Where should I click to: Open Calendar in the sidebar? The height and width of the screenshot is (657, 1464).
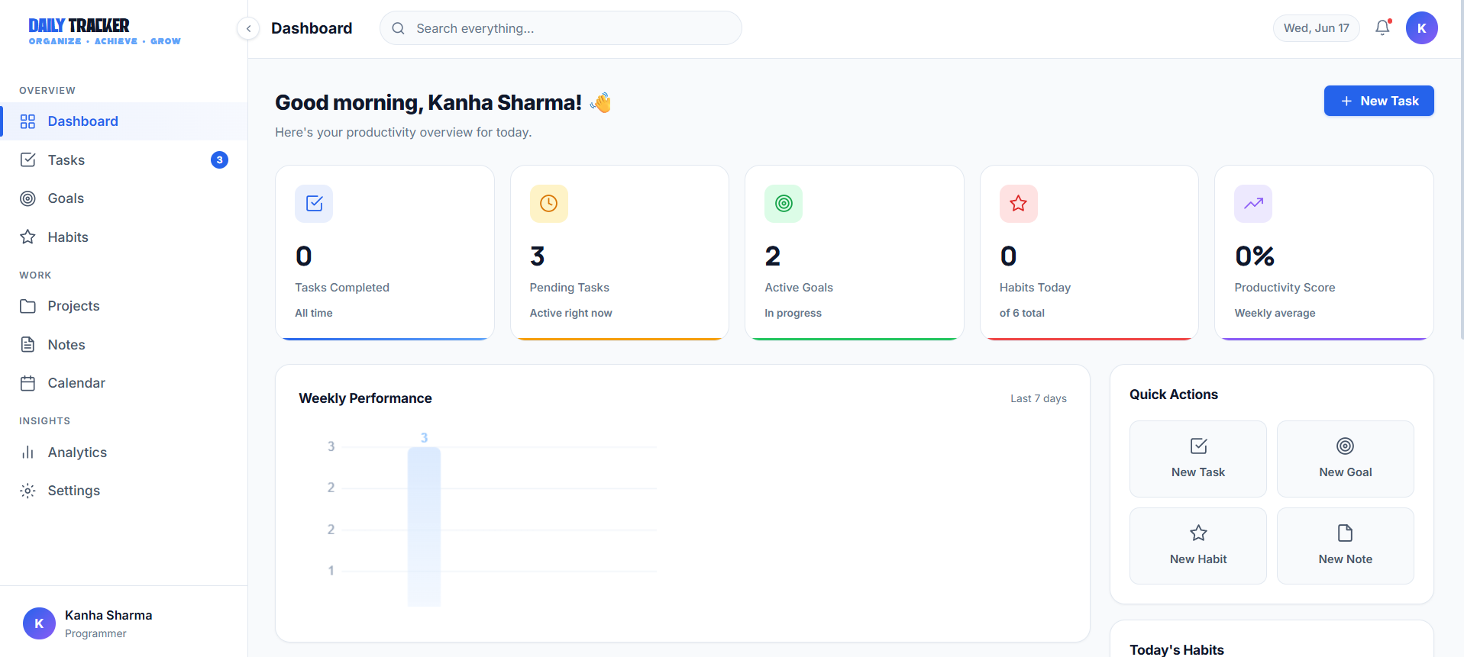[124, 383]
